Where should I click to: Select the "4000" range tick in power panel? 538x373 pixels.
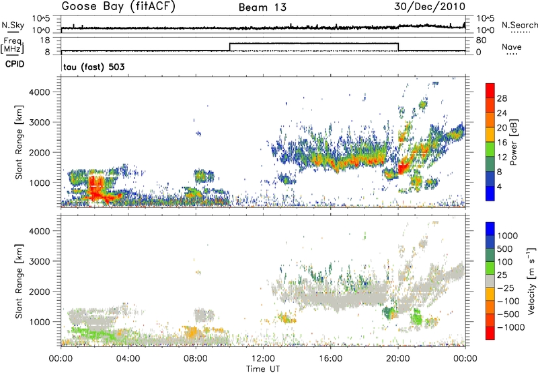40,92
